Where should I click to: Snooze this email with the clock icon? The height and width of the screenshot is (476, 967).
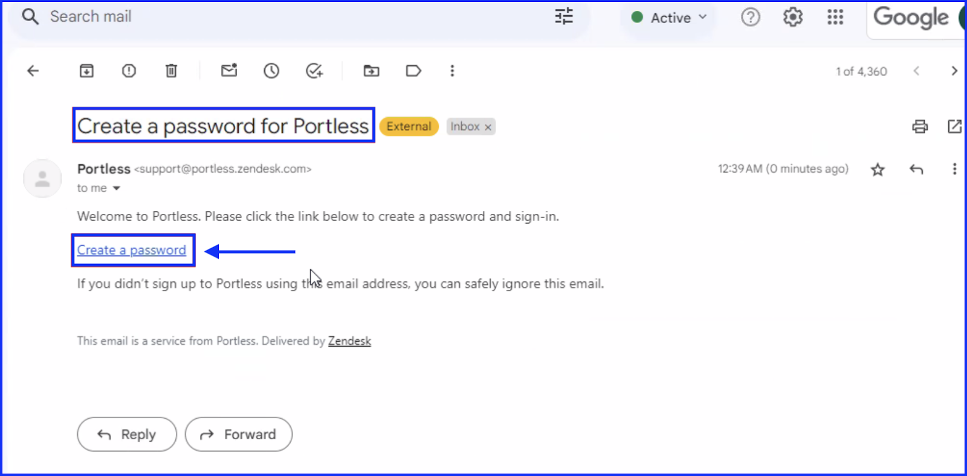pos(271,71)
